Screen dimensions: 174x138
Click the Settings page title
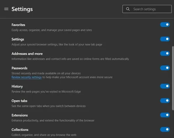pyautogui.click(x=22, y=9)
